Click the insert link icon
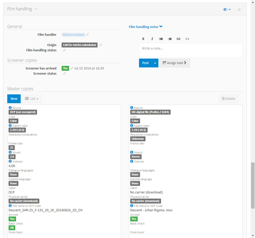Viewport: 255px width, 238px height. 178,39
